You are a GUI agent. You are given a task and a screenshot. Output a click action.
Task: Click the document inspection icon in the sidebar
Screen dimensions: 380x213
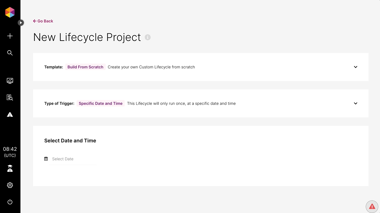tap(10, 98)
